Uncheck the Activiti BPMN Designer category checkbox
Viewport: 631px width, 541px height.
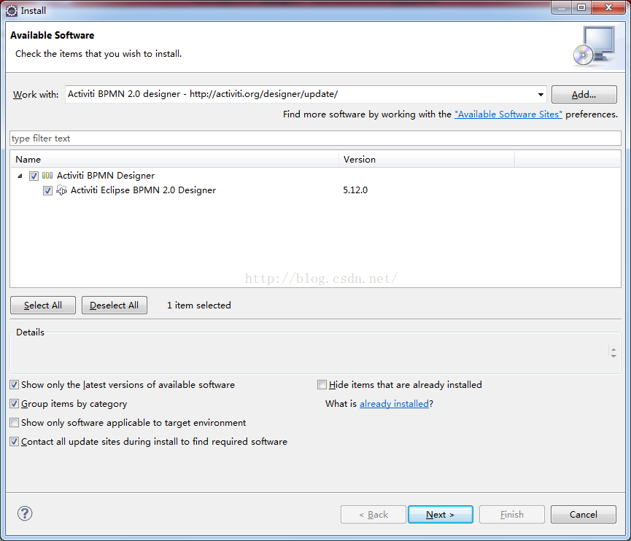click(34, 176)
